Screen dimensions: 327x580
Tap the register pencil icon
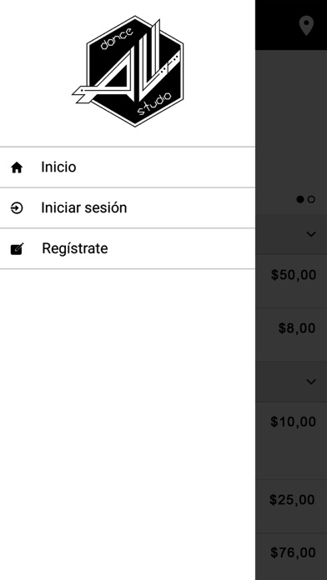[17, 249]
